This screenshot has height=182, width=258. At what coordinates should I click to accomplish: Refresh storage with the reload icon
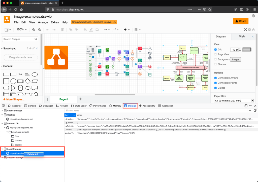(255, 111)
